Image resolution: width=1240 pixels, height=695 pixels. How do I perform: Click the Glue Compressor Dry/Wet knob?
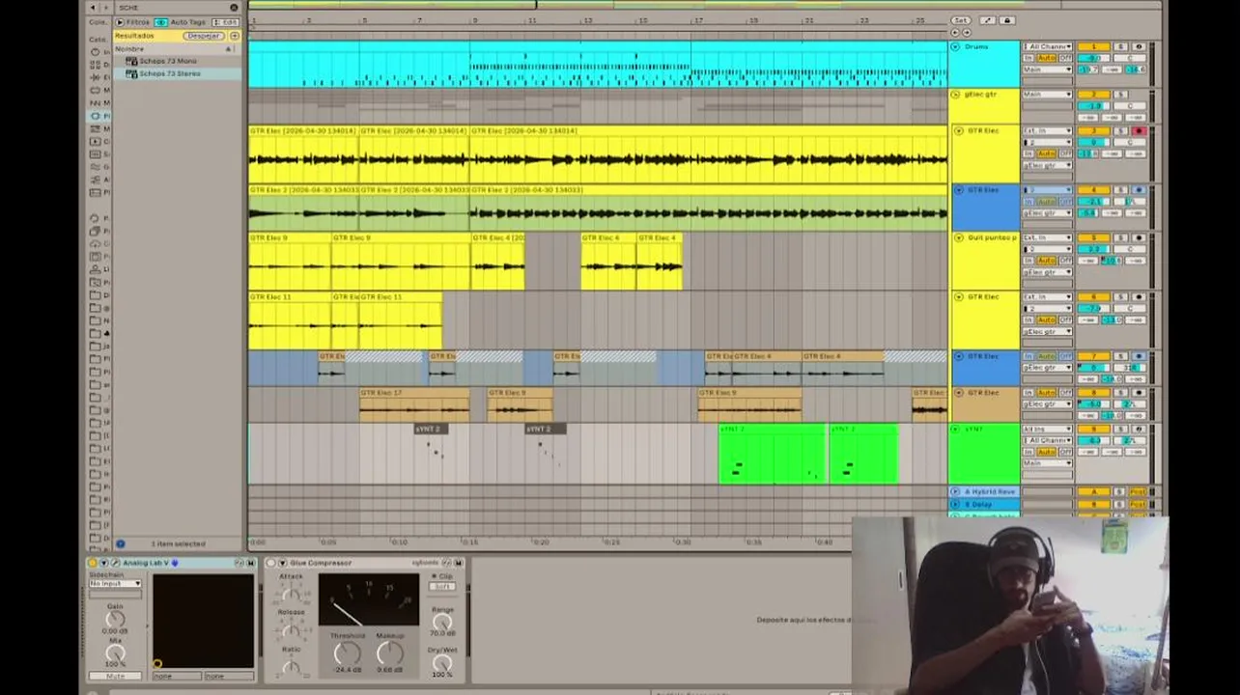(442, 662)
